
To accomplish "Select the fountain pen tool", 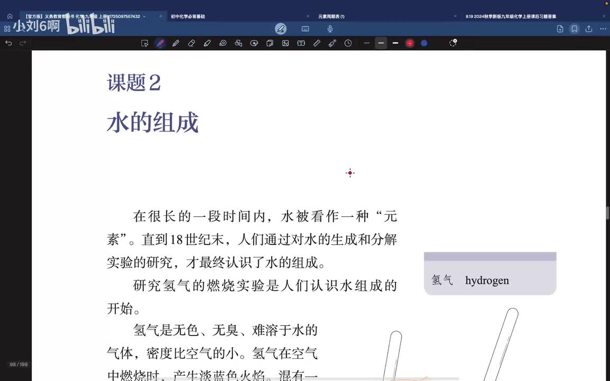I will click(x=160, y=43).
